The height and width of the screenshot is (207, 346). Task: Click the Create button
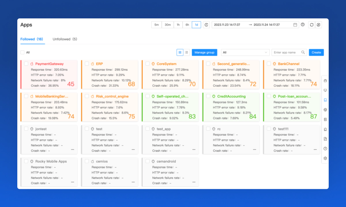[316, 52]
